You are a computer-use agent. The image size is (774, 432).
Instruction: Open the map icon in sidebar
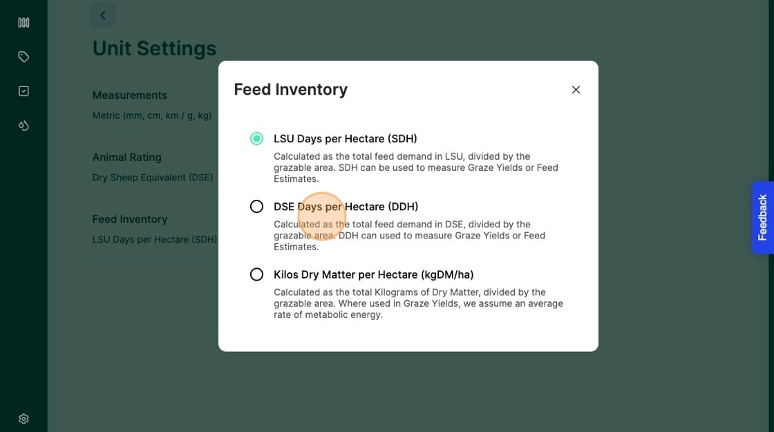[x=23, y=22]
